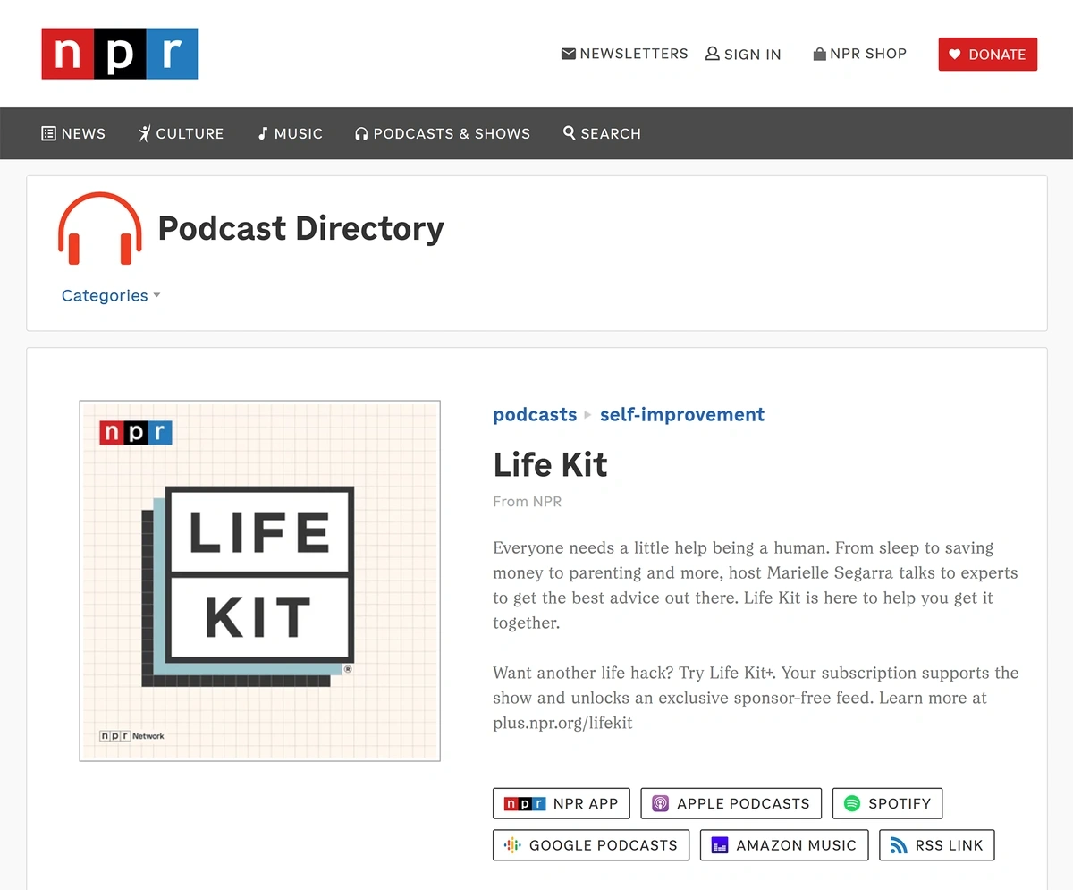
Task: Open the Podcasts & Shows menu
Action: coord(443,133)
